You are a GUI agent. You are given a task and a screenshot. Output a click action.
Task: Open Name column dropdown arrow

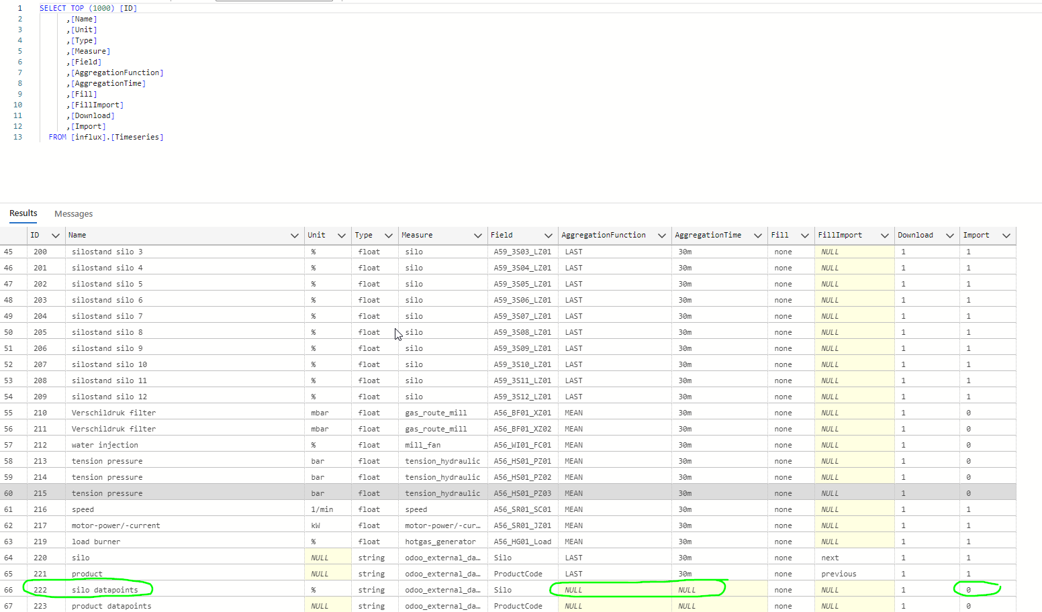pos(294,236)
